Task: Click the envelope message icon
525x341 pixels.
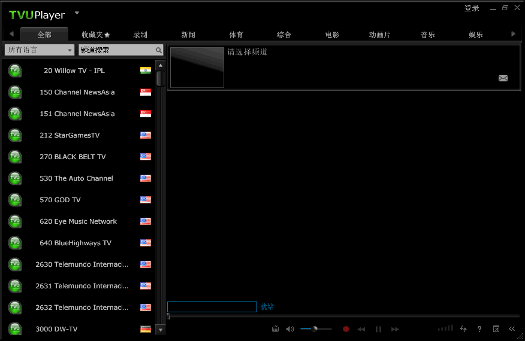Action: pos(503,78)
